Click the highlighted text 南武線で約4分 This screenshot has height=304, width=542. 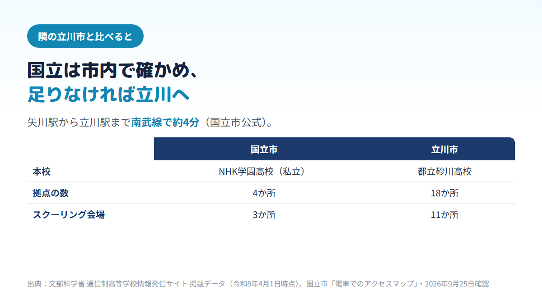pos(165,123)
